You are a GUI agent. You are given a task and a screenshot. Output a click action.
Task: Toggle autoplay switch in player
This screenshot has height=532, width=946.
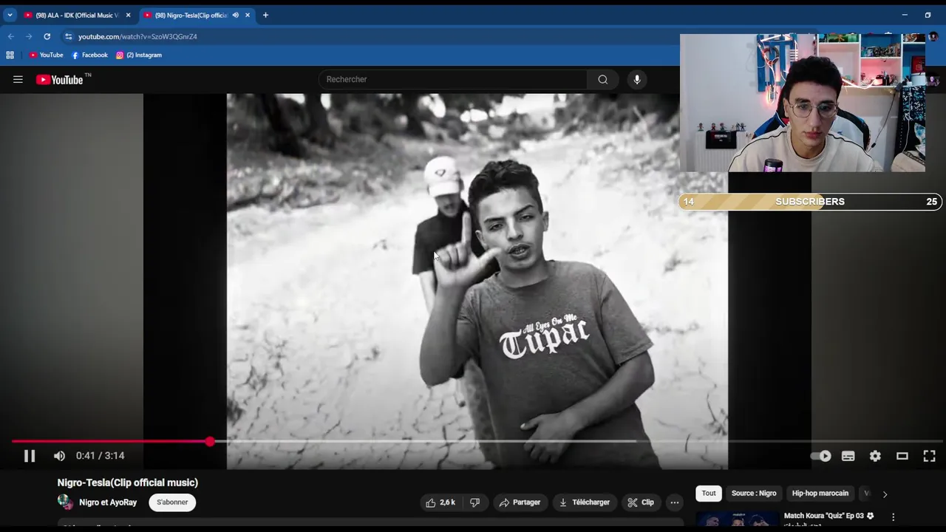[x=820, y=456]
